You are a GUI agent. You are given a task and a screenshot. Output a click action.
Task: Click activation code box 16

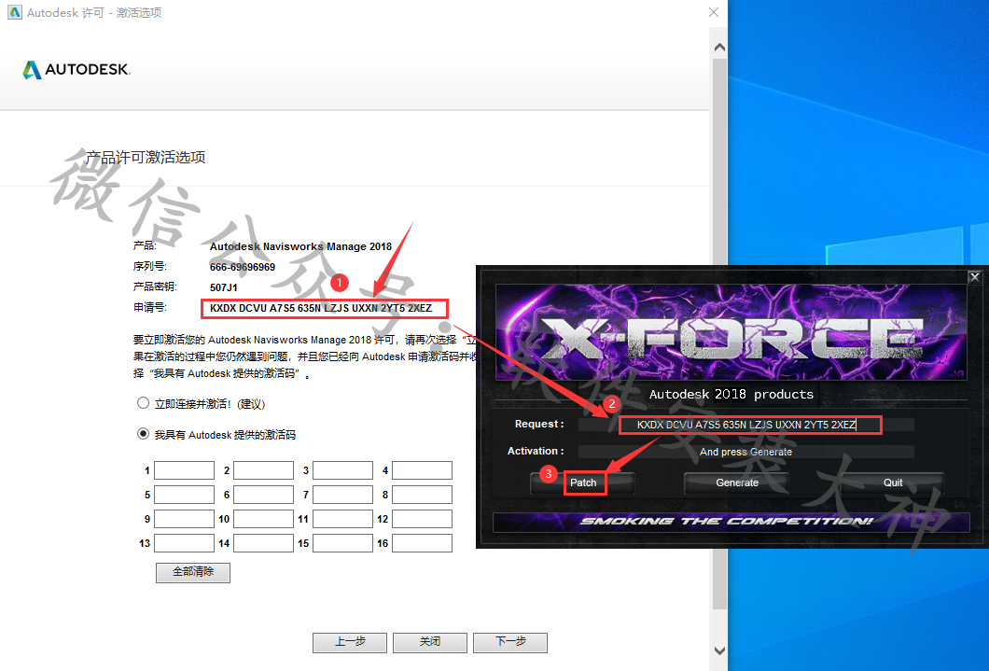(x=422, y=543)
